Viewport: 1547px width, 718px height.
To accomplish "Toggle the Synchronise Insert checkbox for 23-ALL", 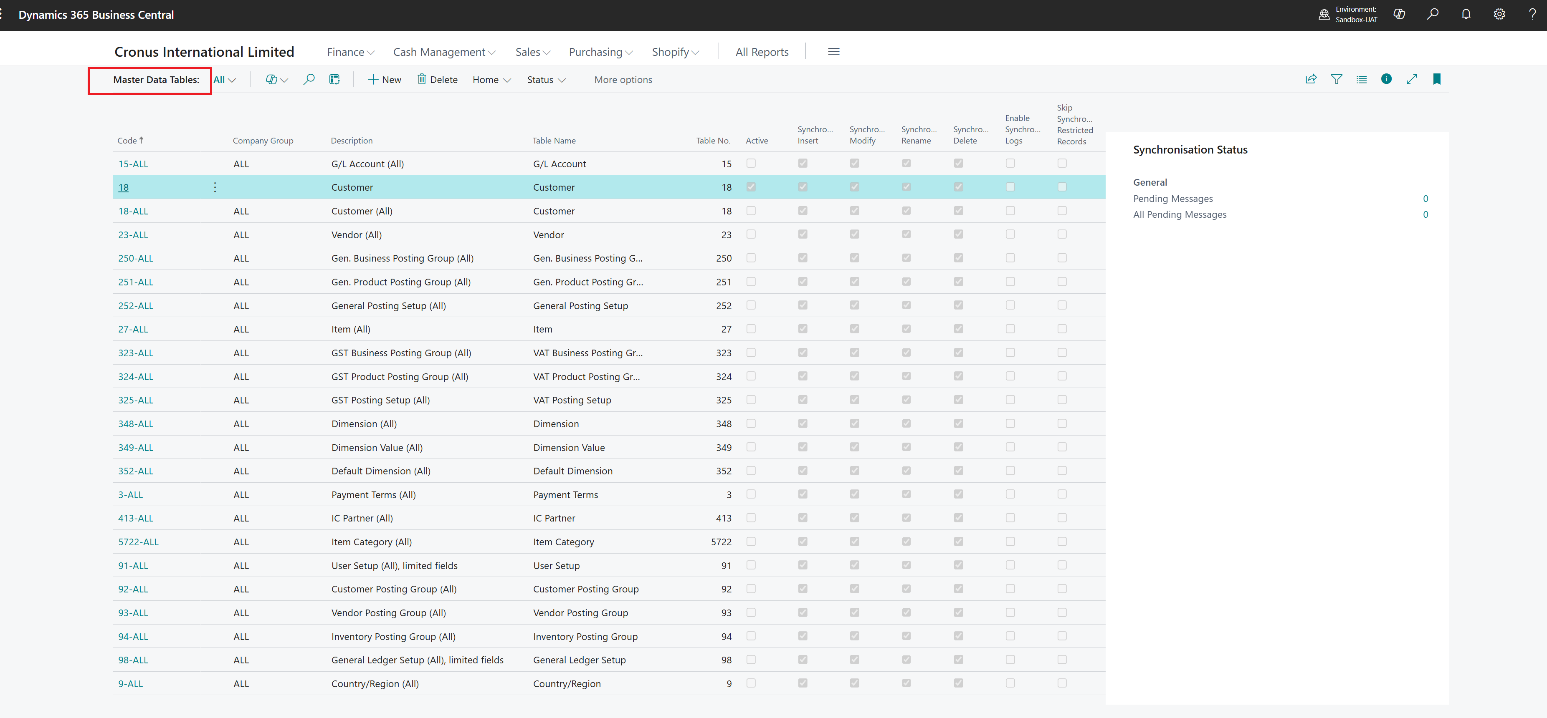I will 803,234.
